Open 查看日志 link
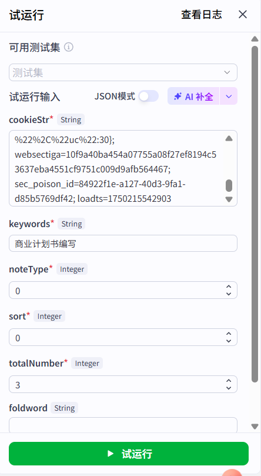Screen dimensions: 261x476 coord(202,14)
